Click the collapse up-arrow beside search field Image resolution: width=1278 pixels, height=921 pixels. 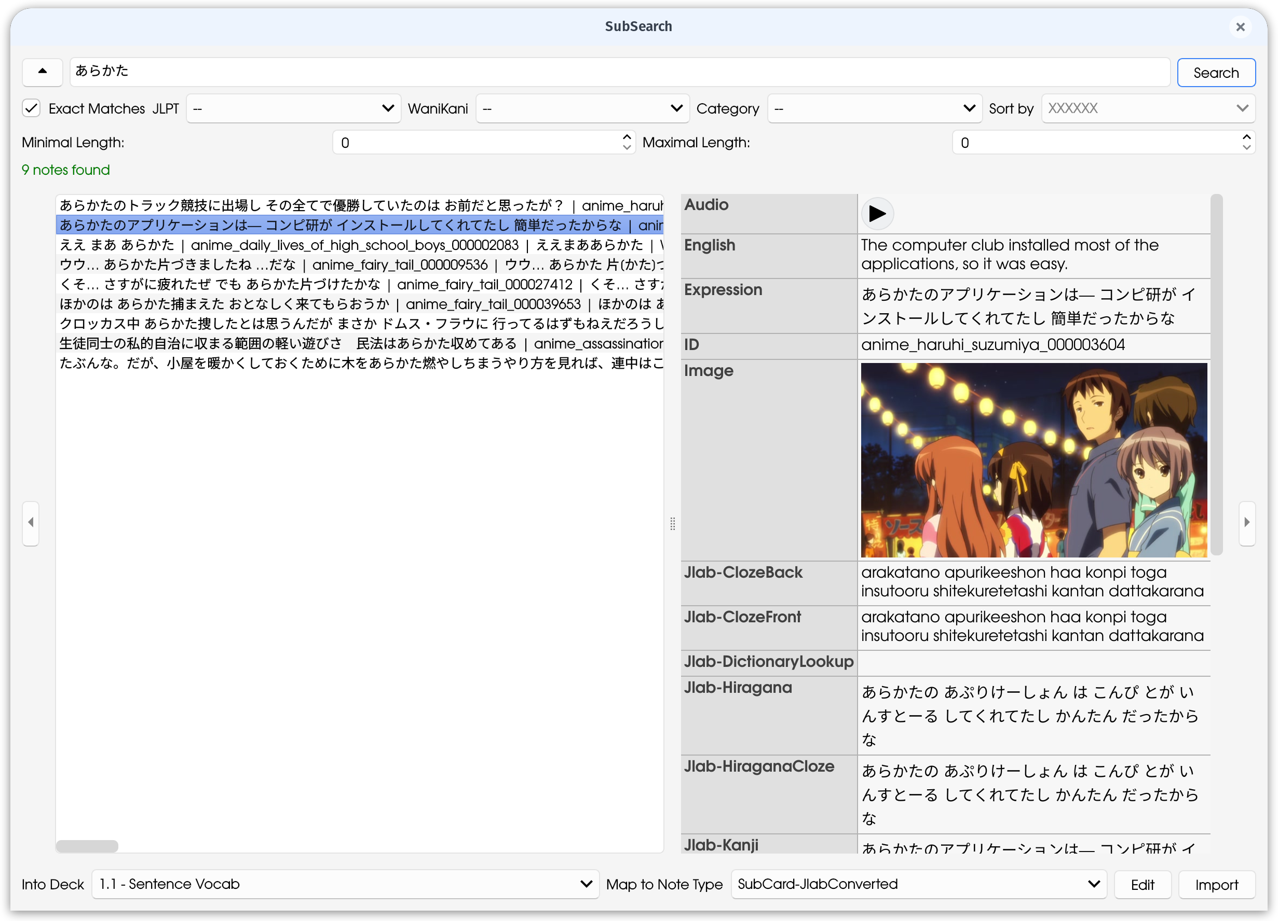pos(42,72)
